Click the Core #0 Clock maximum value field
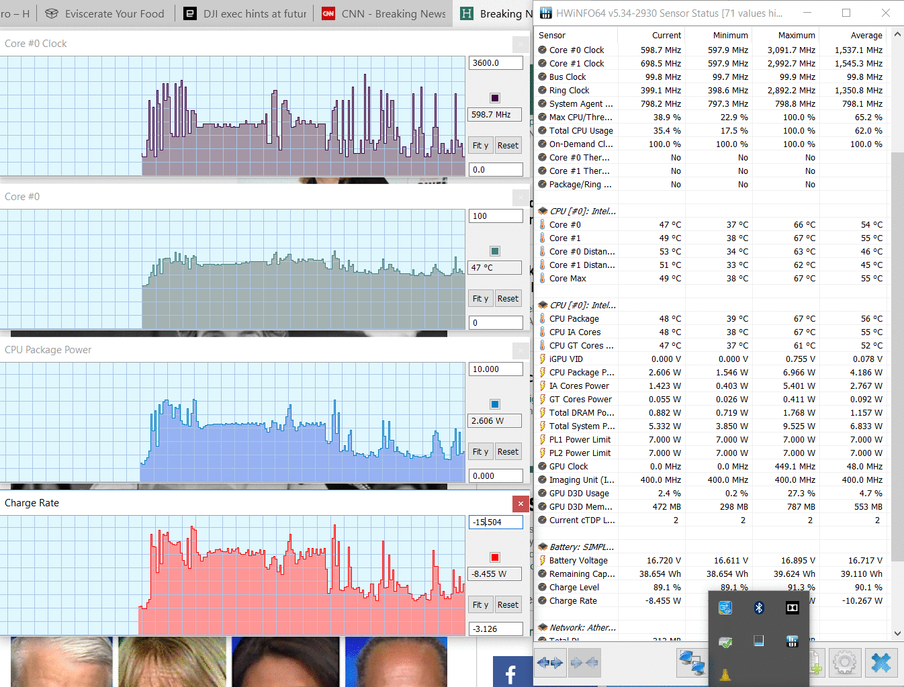Viewport: 904px width, 687px height. [x=495, y=63]
